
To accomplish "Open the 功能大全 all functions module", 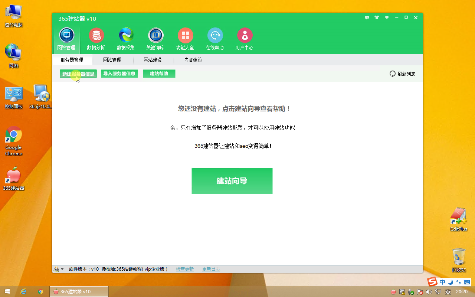I will tap(185, 39).
